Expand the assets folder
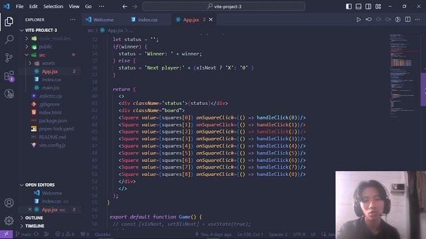The height and width of the screenshot is (239, 426). [x=30, y=63]
